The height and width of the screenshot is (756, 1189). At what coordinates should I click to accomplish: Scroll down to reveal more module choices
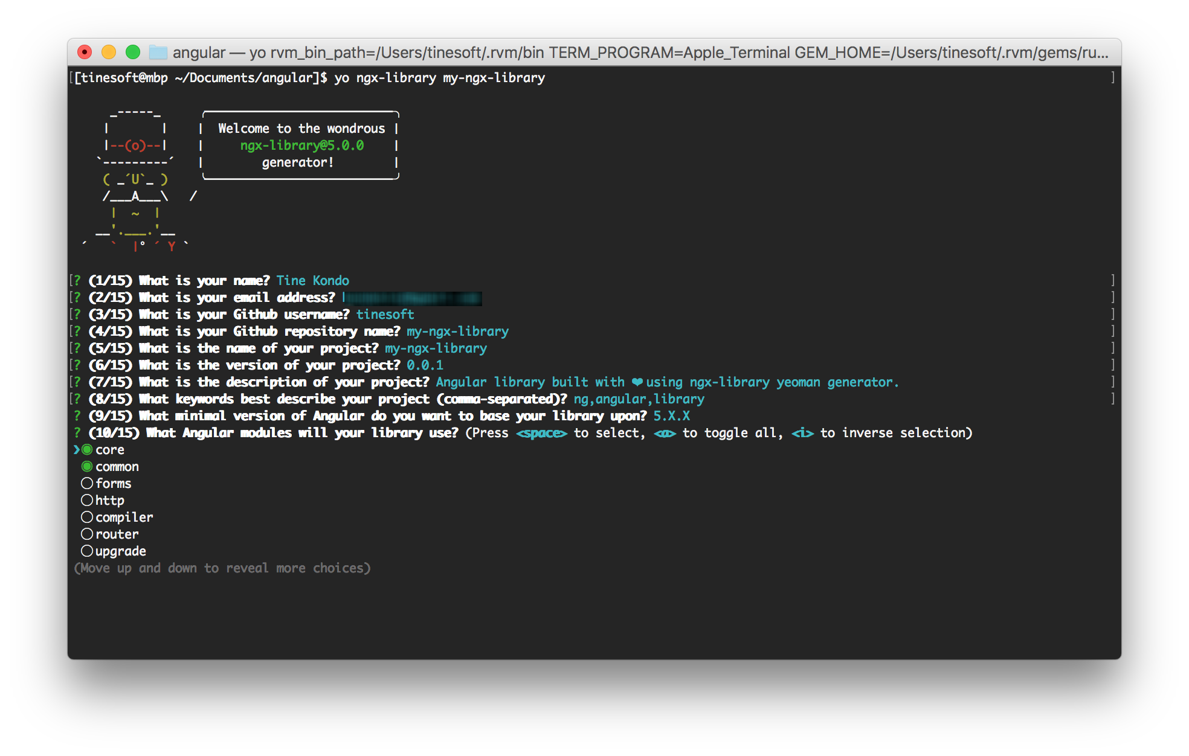point(117,551)
